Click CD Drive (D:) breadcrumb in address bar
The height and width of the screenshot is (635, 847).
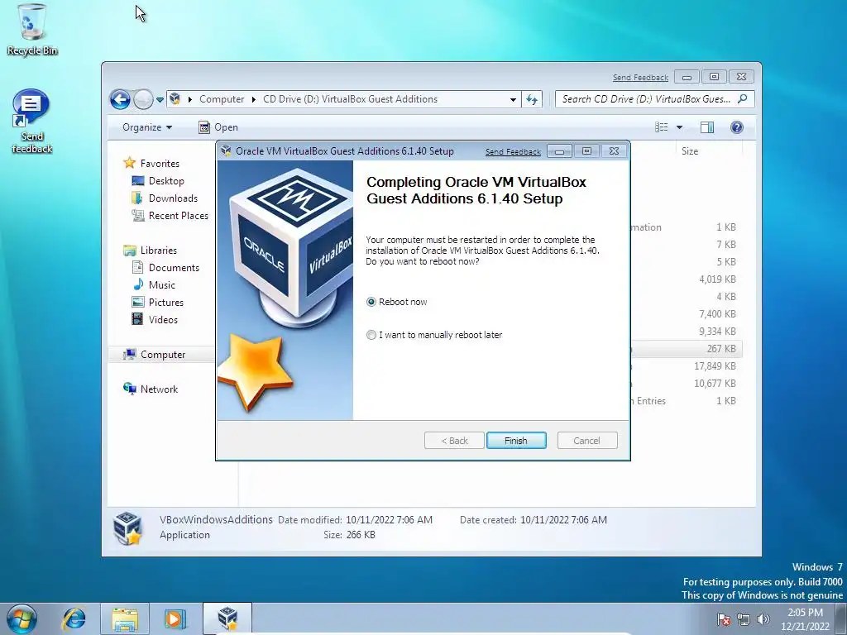pyautogui.click(x=350, y=99)
